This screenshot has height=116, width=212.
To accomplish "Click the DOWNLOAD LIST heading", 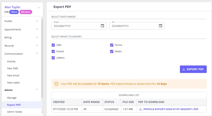I will [x=129, y=95].
